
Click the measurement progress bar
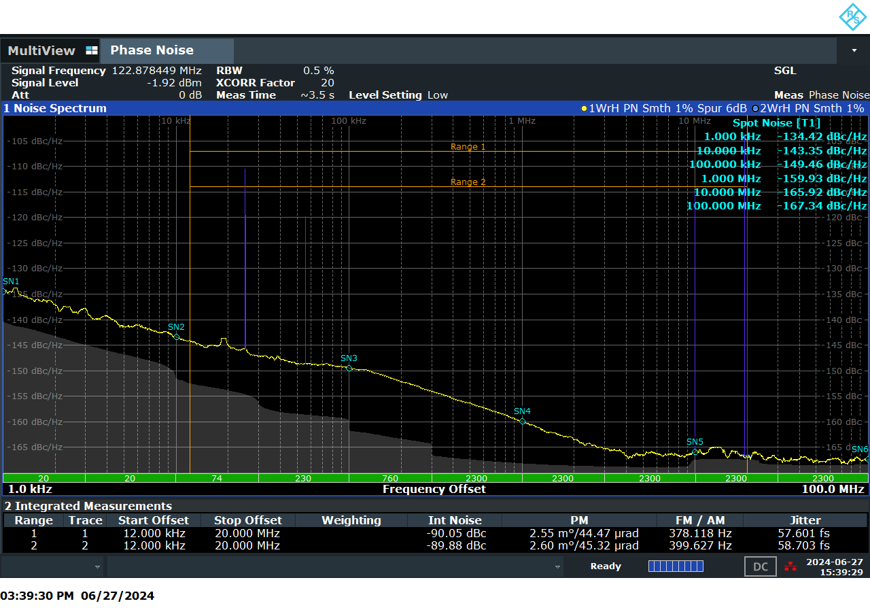676,566
